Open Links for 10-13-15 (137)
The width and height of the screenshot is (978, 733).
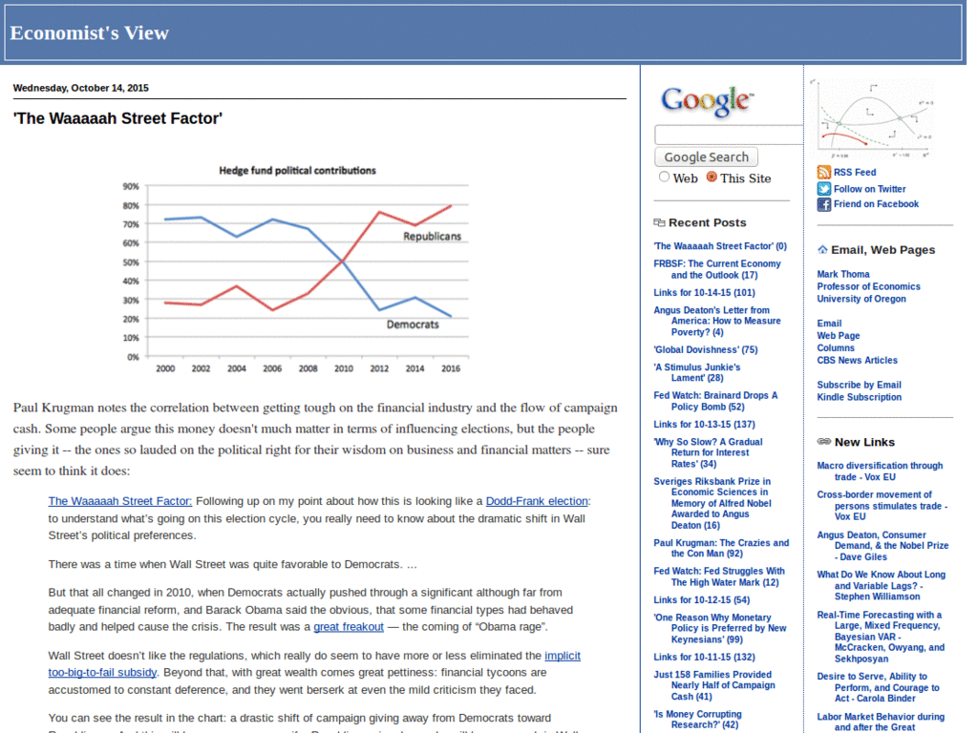[x=704, y=425]
